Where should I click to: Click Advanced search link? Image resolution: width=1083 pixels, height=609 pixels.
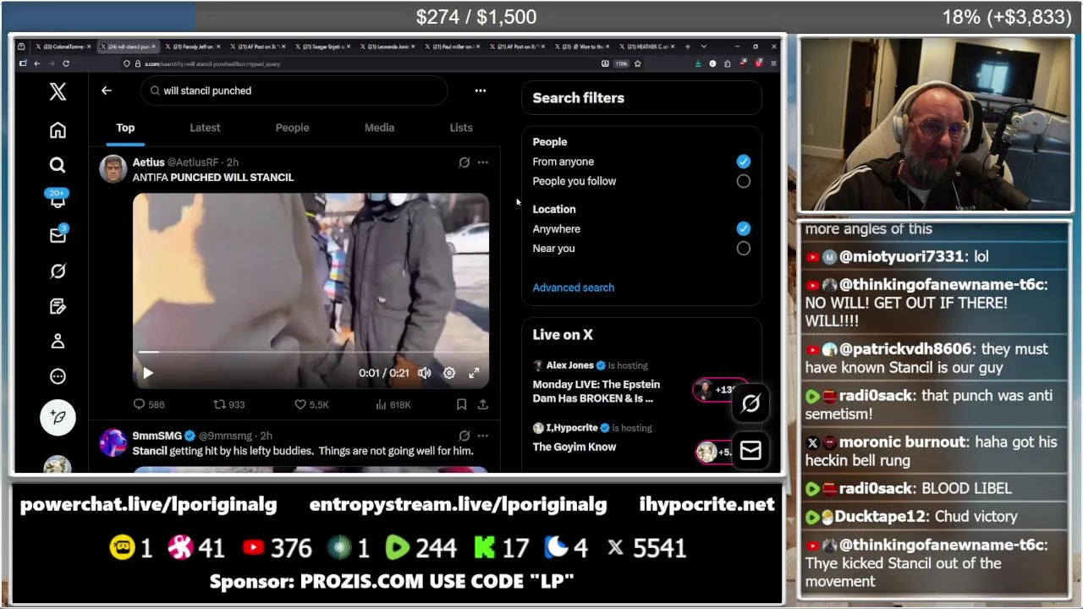tap(574, 288)
